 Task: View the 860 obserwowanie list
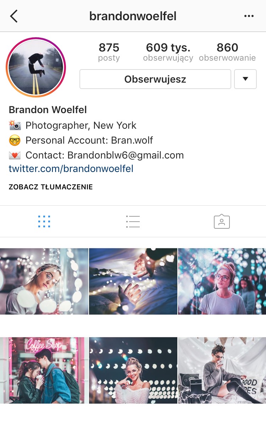point(227,52)
